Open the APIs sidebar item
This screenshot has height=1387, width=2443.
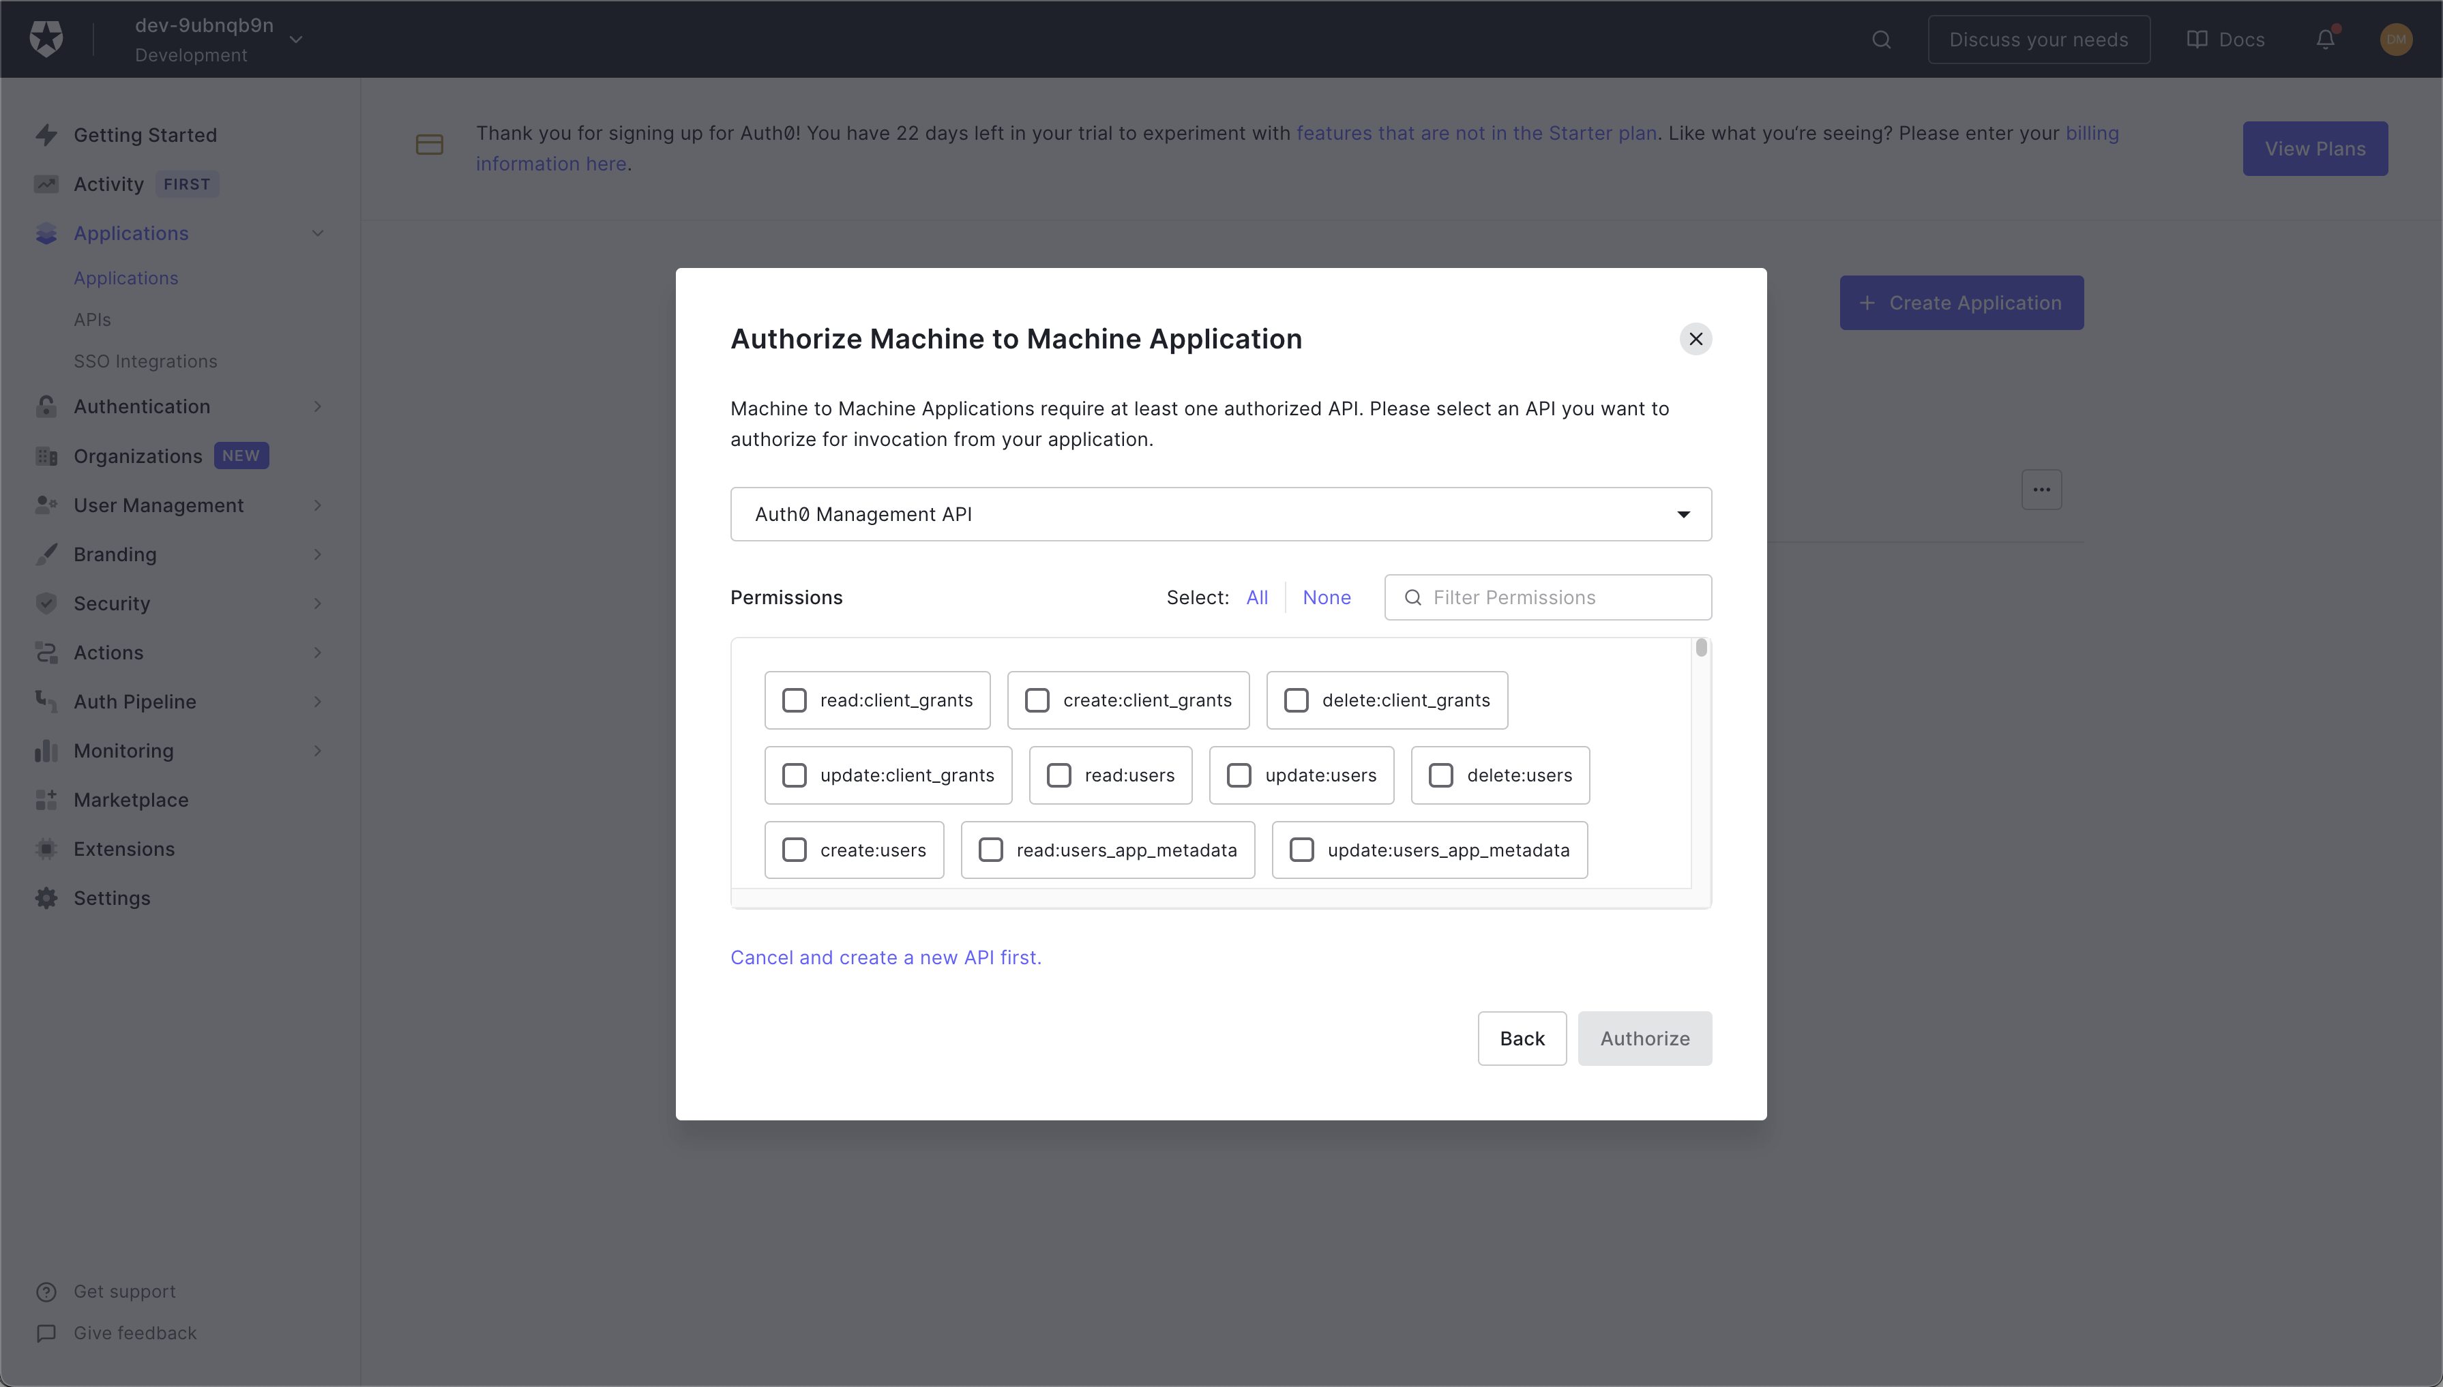tap(93, 319)
